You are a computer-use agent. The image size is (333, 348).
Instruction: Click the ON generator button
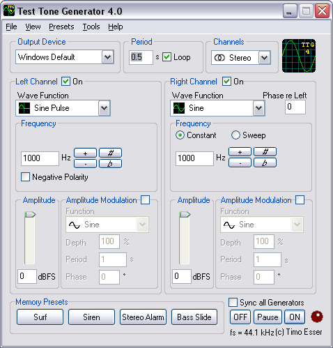pyautogui.click(x=295, y=317)
